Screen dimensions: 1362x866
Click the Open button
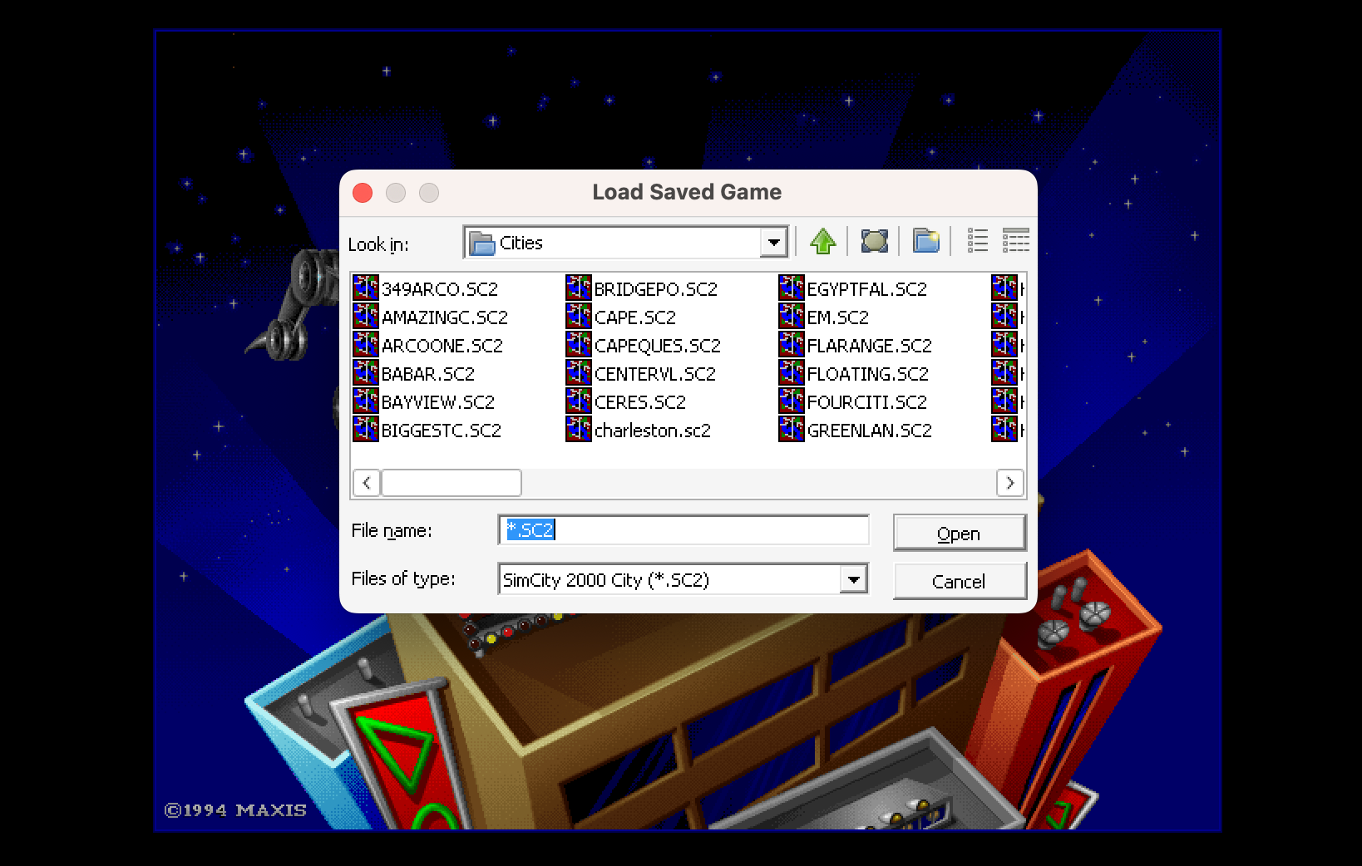(x=960, y=533)
